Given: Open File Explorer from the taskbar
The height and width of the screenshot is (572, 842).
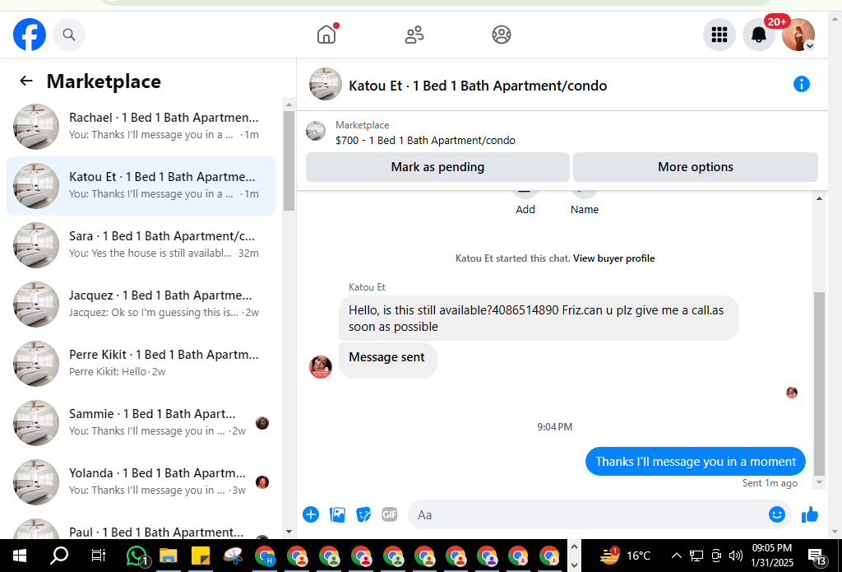Looking at the screenshot, I should pyautogui.click(x=169, y=556).
